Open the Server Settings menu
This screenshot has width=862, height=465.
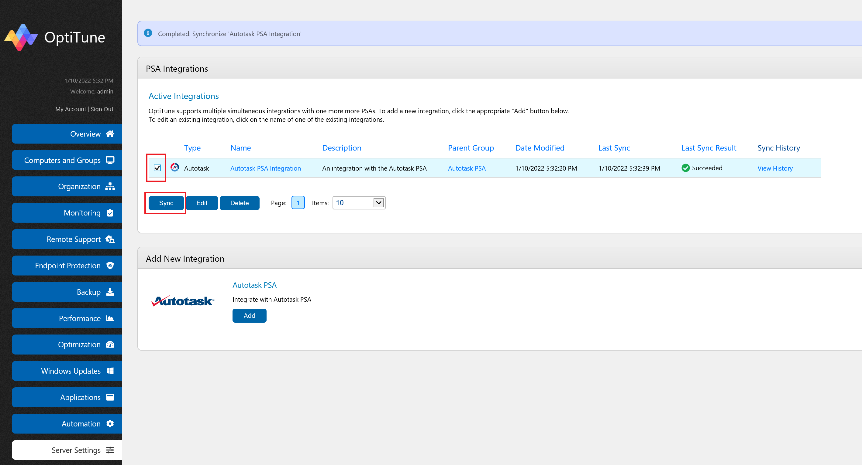pyautogui.click(x=67, y=450)
